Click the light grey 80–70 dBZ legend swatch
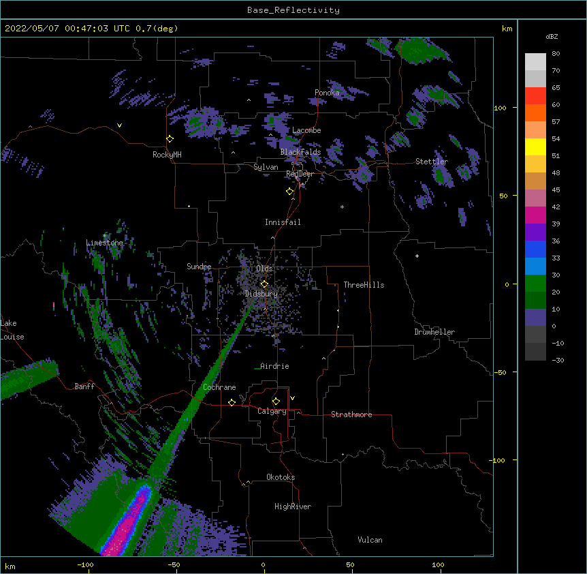Image resolution: width=587 pixels, height=574 pixels. click(x=535, y=62)
